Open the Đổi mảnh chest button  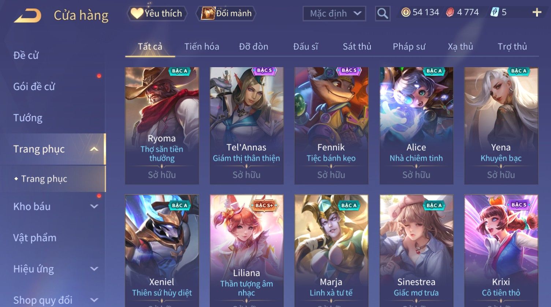[x=227, y=14]
